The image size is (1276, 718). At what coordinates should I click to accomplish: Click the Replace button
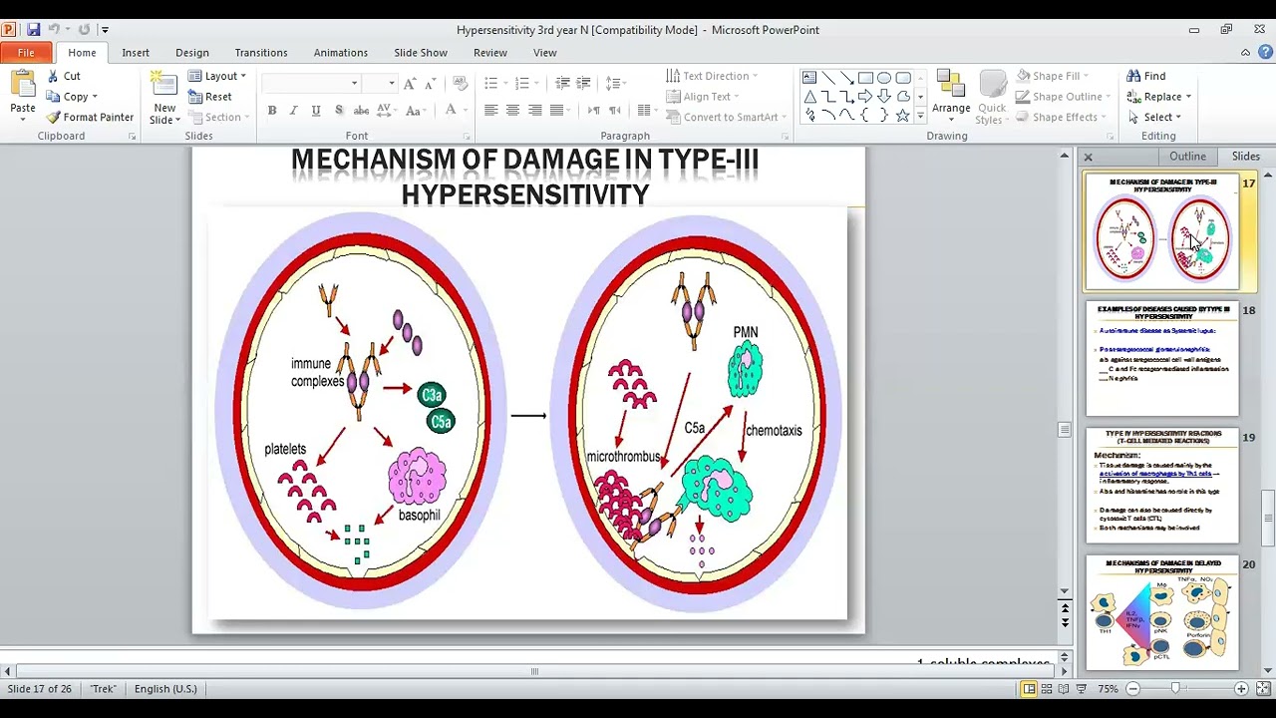pyautogui.click(x=1159, y=97)
